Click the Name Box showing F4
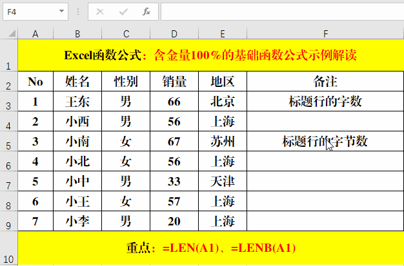The height and width of the screenshot is (266, 404). (x=35, y=12)
